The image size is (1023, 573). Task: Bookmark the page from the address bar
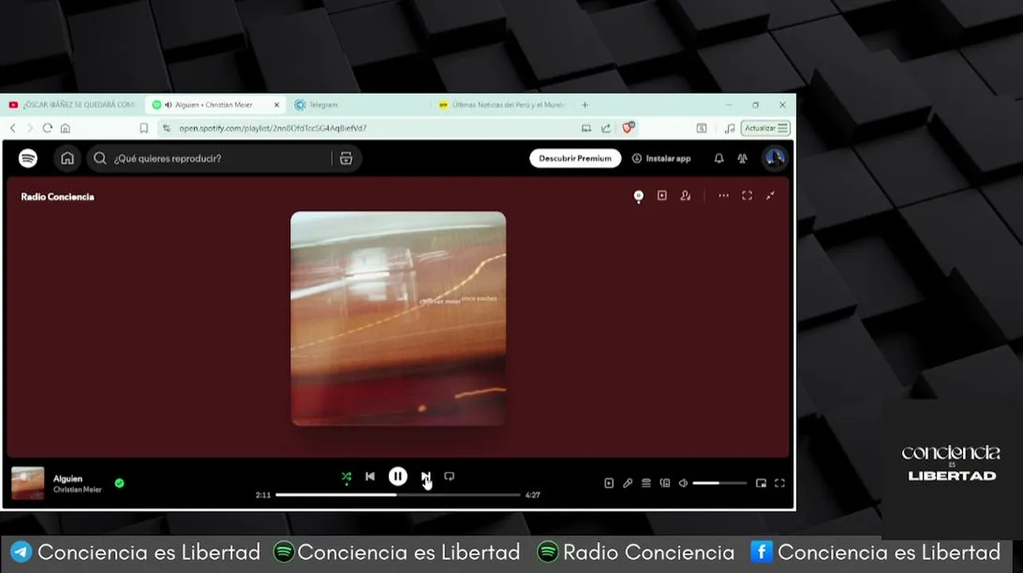click(144, 128)
